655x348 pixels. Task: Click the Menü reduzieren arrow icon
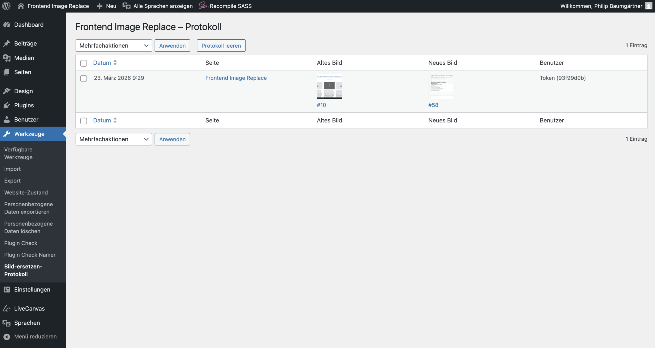pyautogui.click(x=7, y=337)
